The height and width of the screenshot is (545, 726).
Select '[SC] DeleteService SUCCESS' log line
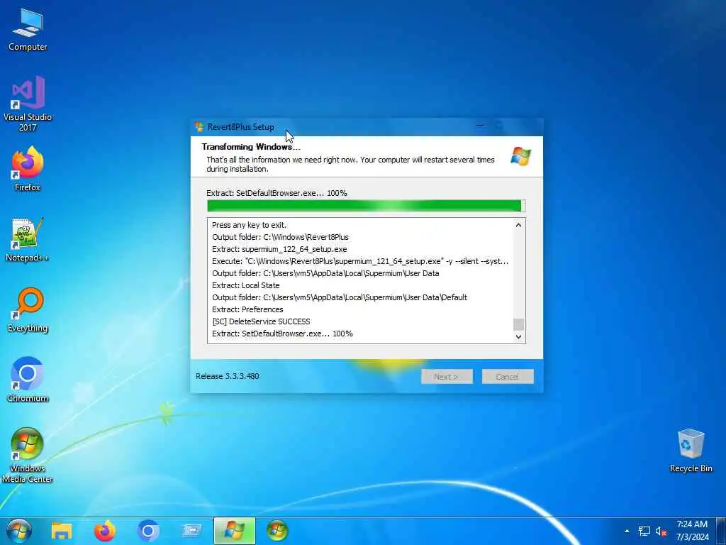pyautogui.click(x=261, y=321)
